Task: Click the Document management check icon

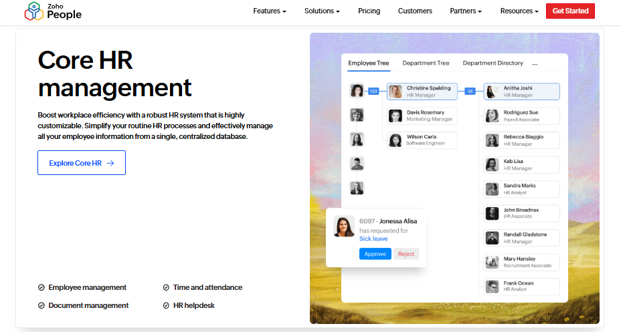Action: click(41, 305)
